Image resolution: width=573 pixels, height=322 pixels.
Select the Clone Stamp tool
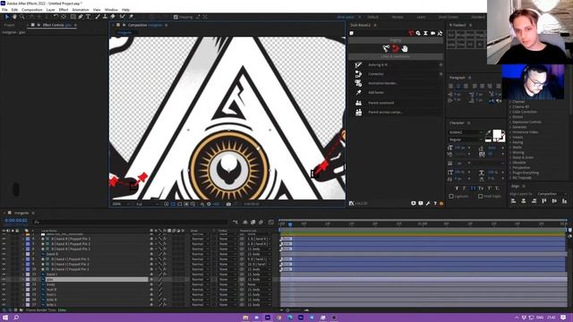point(105,17)
